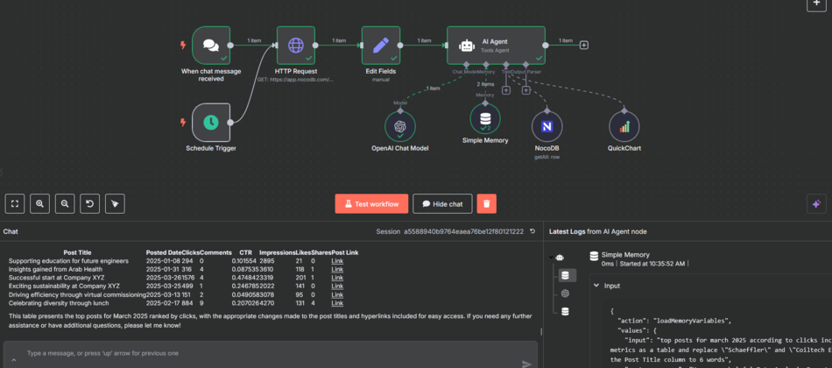Delete workflow execution data with trash button
This screenshot has width=832, height=368.
(486, 203)
